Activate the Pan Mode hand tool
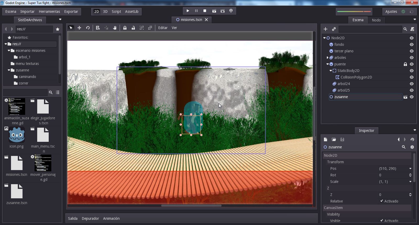The width and height of the screenshot is (419, 225). tap(115, 28)
